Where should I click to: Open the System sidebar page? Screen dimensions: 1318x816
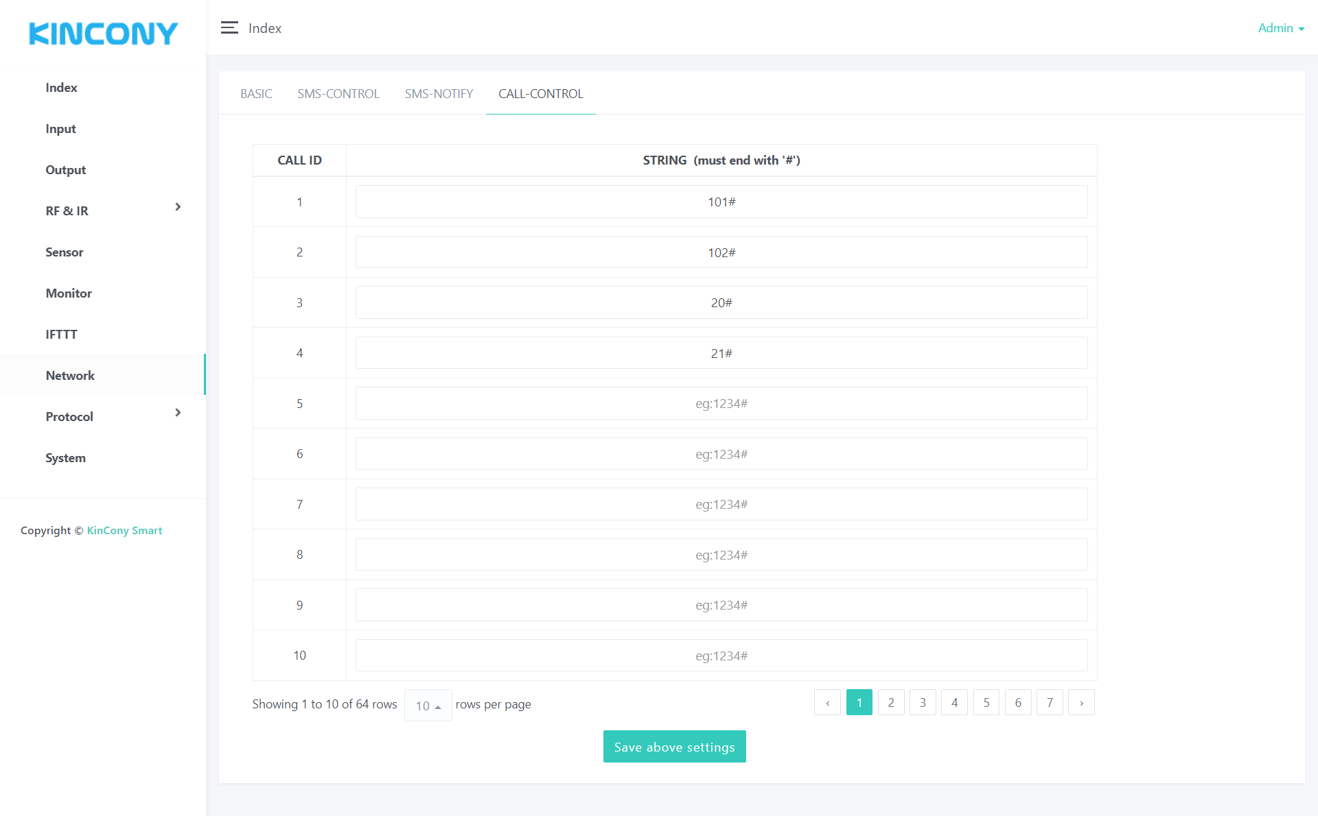pos(65,458)
